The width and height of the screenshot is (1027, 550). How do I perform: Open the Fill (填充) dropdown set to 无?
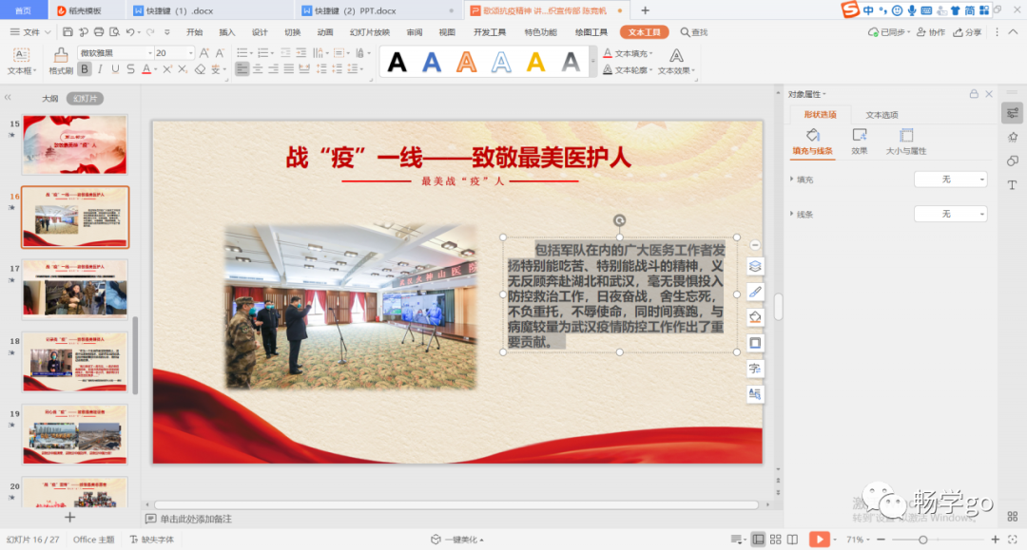950,180
